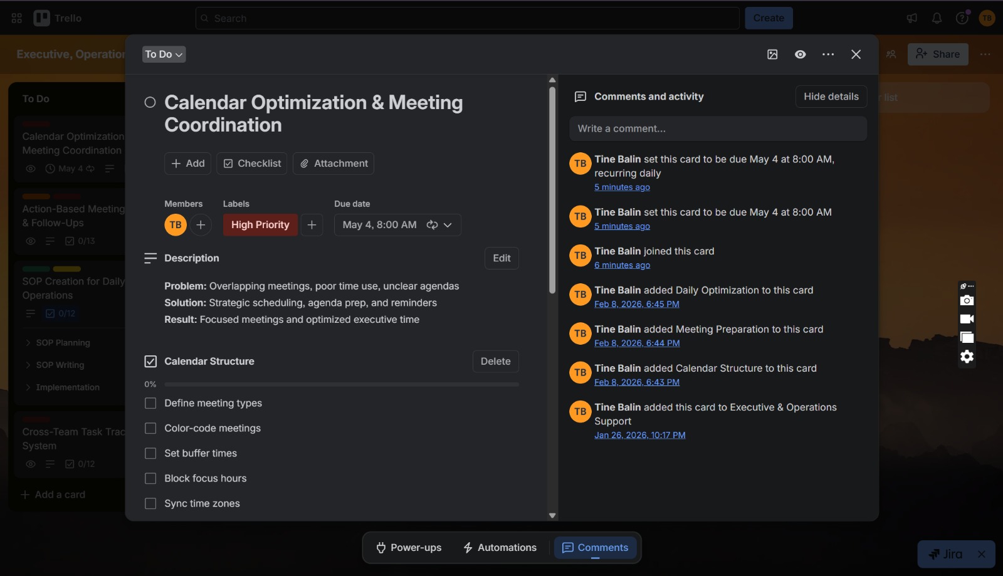The image size is (1003, 576).
Task: Click the scroll down arrow of card scrollbar
Action: pos(552,516)
